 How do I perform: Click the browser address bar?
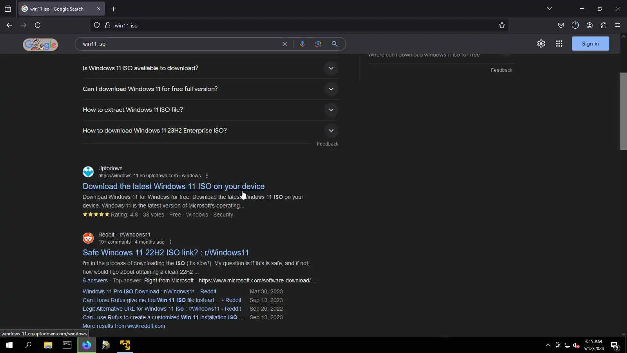point(299,25)
